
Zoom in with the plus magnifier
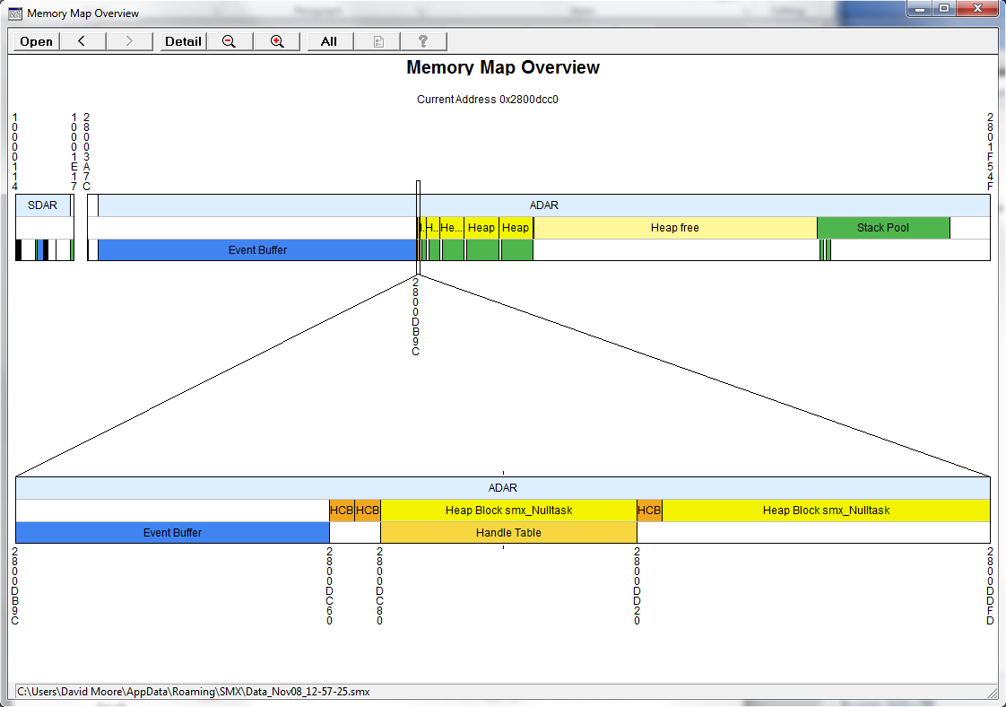(276, 42)
